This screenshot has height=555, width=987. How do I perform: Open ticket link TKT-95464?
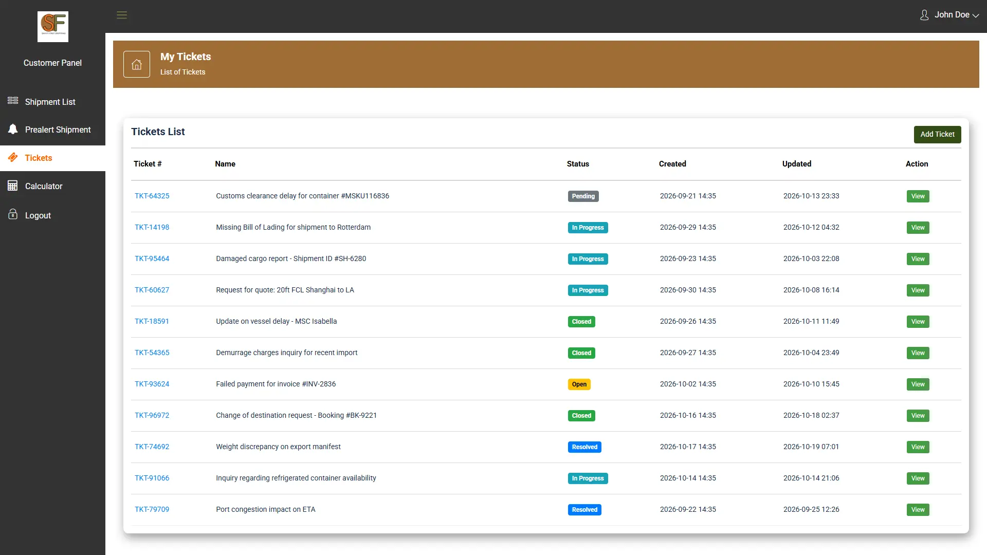pos(152,258)
